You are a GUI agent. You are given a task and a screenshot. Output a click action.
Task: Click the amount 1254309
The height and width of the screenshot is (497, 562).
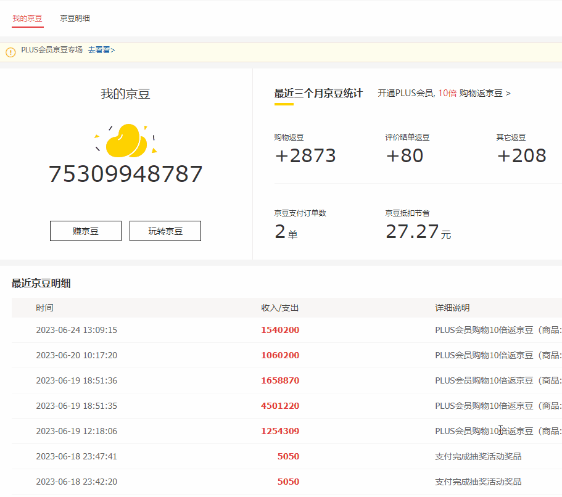tap(280, 431)
